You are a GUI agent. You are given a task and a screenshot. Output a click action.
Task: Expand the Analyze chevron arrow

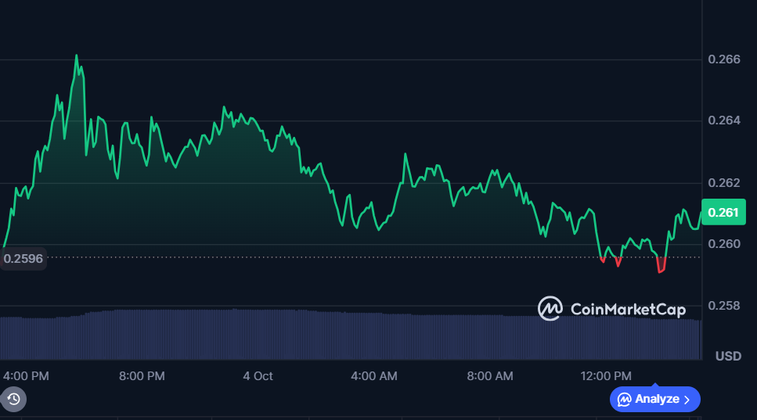click(687, 400)
